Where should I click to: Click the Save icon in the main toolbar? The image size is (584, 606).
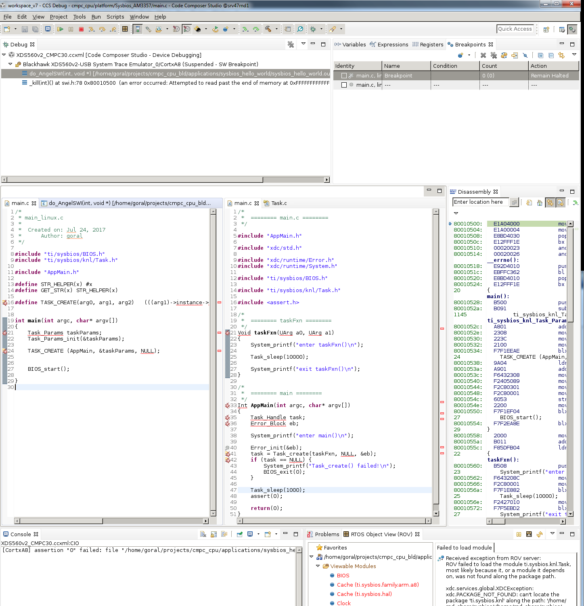coord(25,29)
